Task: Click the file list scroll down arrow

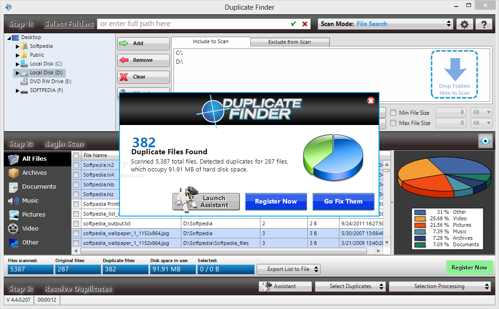Action: tap(386, 243)
